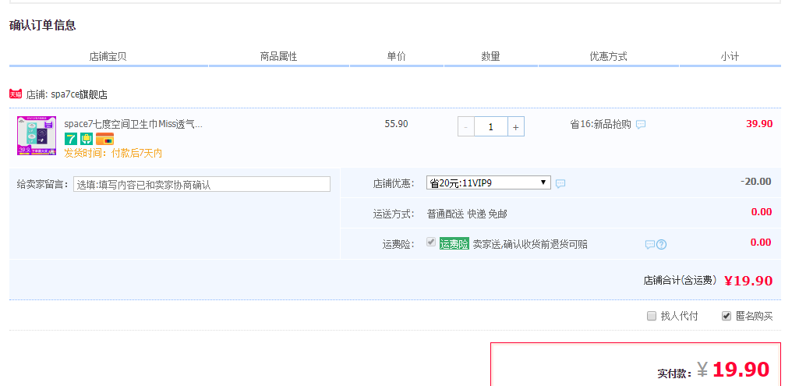Image resolution: width=799 pixels, height=386 pixels.
Task: Click the 小计 column header
Action: click(730, 57)
